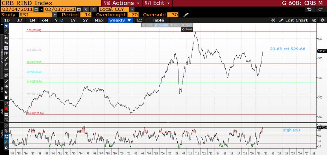The width and height of the screenshot is (327, 155).
Task: Click the Reset button
Action: pos(187,29)
